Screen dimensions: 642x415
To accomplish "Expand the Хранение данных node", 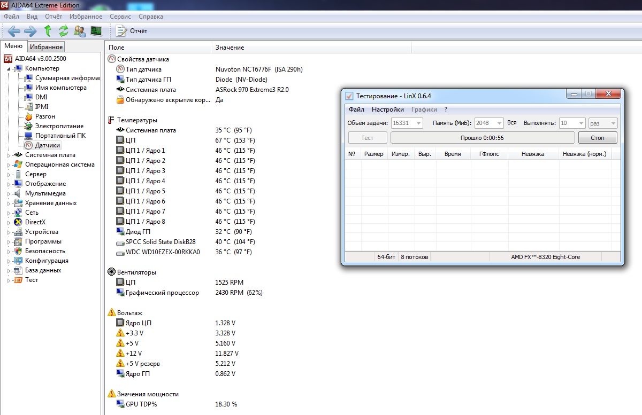I will [9, 203].
